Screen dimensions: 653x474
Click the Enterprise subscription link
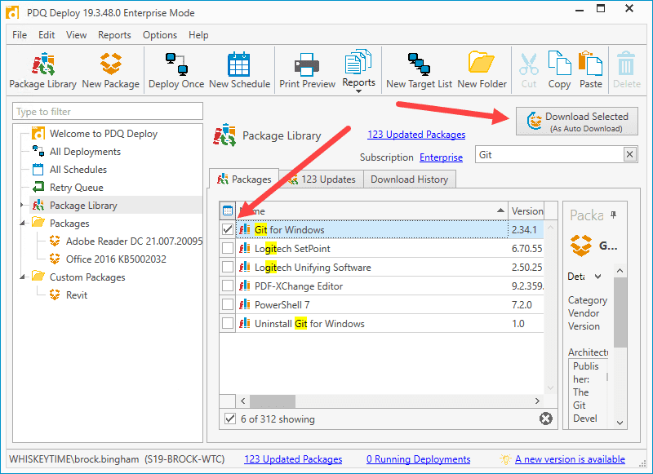(x=441, y=157)
